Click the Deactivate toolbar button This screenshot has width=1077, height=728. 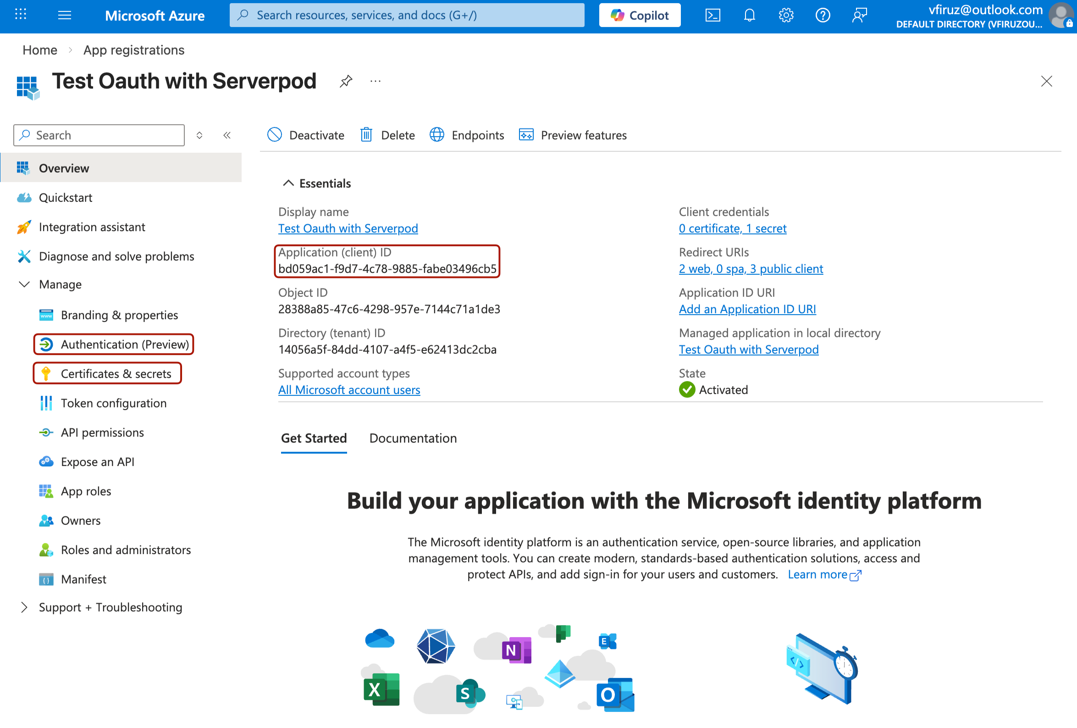pyautogui.click(x=306, y=135)
